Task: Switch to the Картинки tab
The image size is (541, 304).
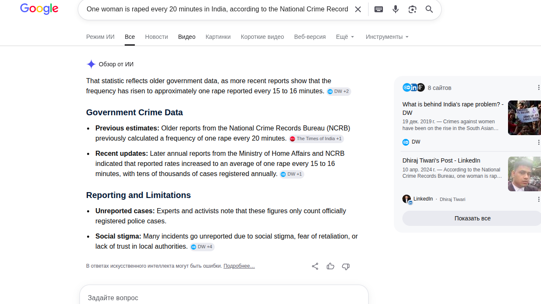Action: coord(218,37)
